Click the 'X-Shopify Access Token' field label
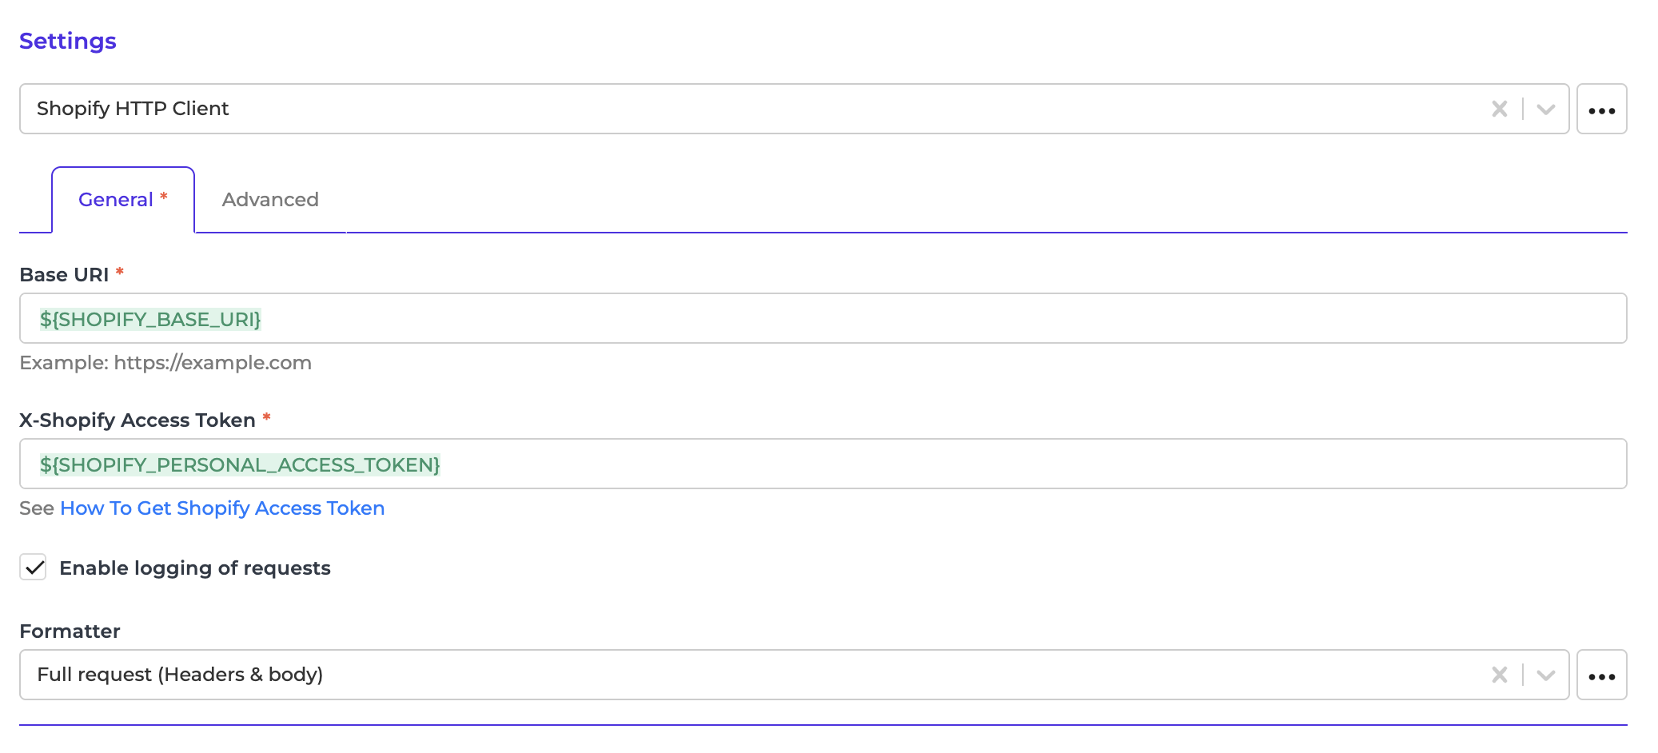Screen dimensions: 1658x753 point(138,420)
